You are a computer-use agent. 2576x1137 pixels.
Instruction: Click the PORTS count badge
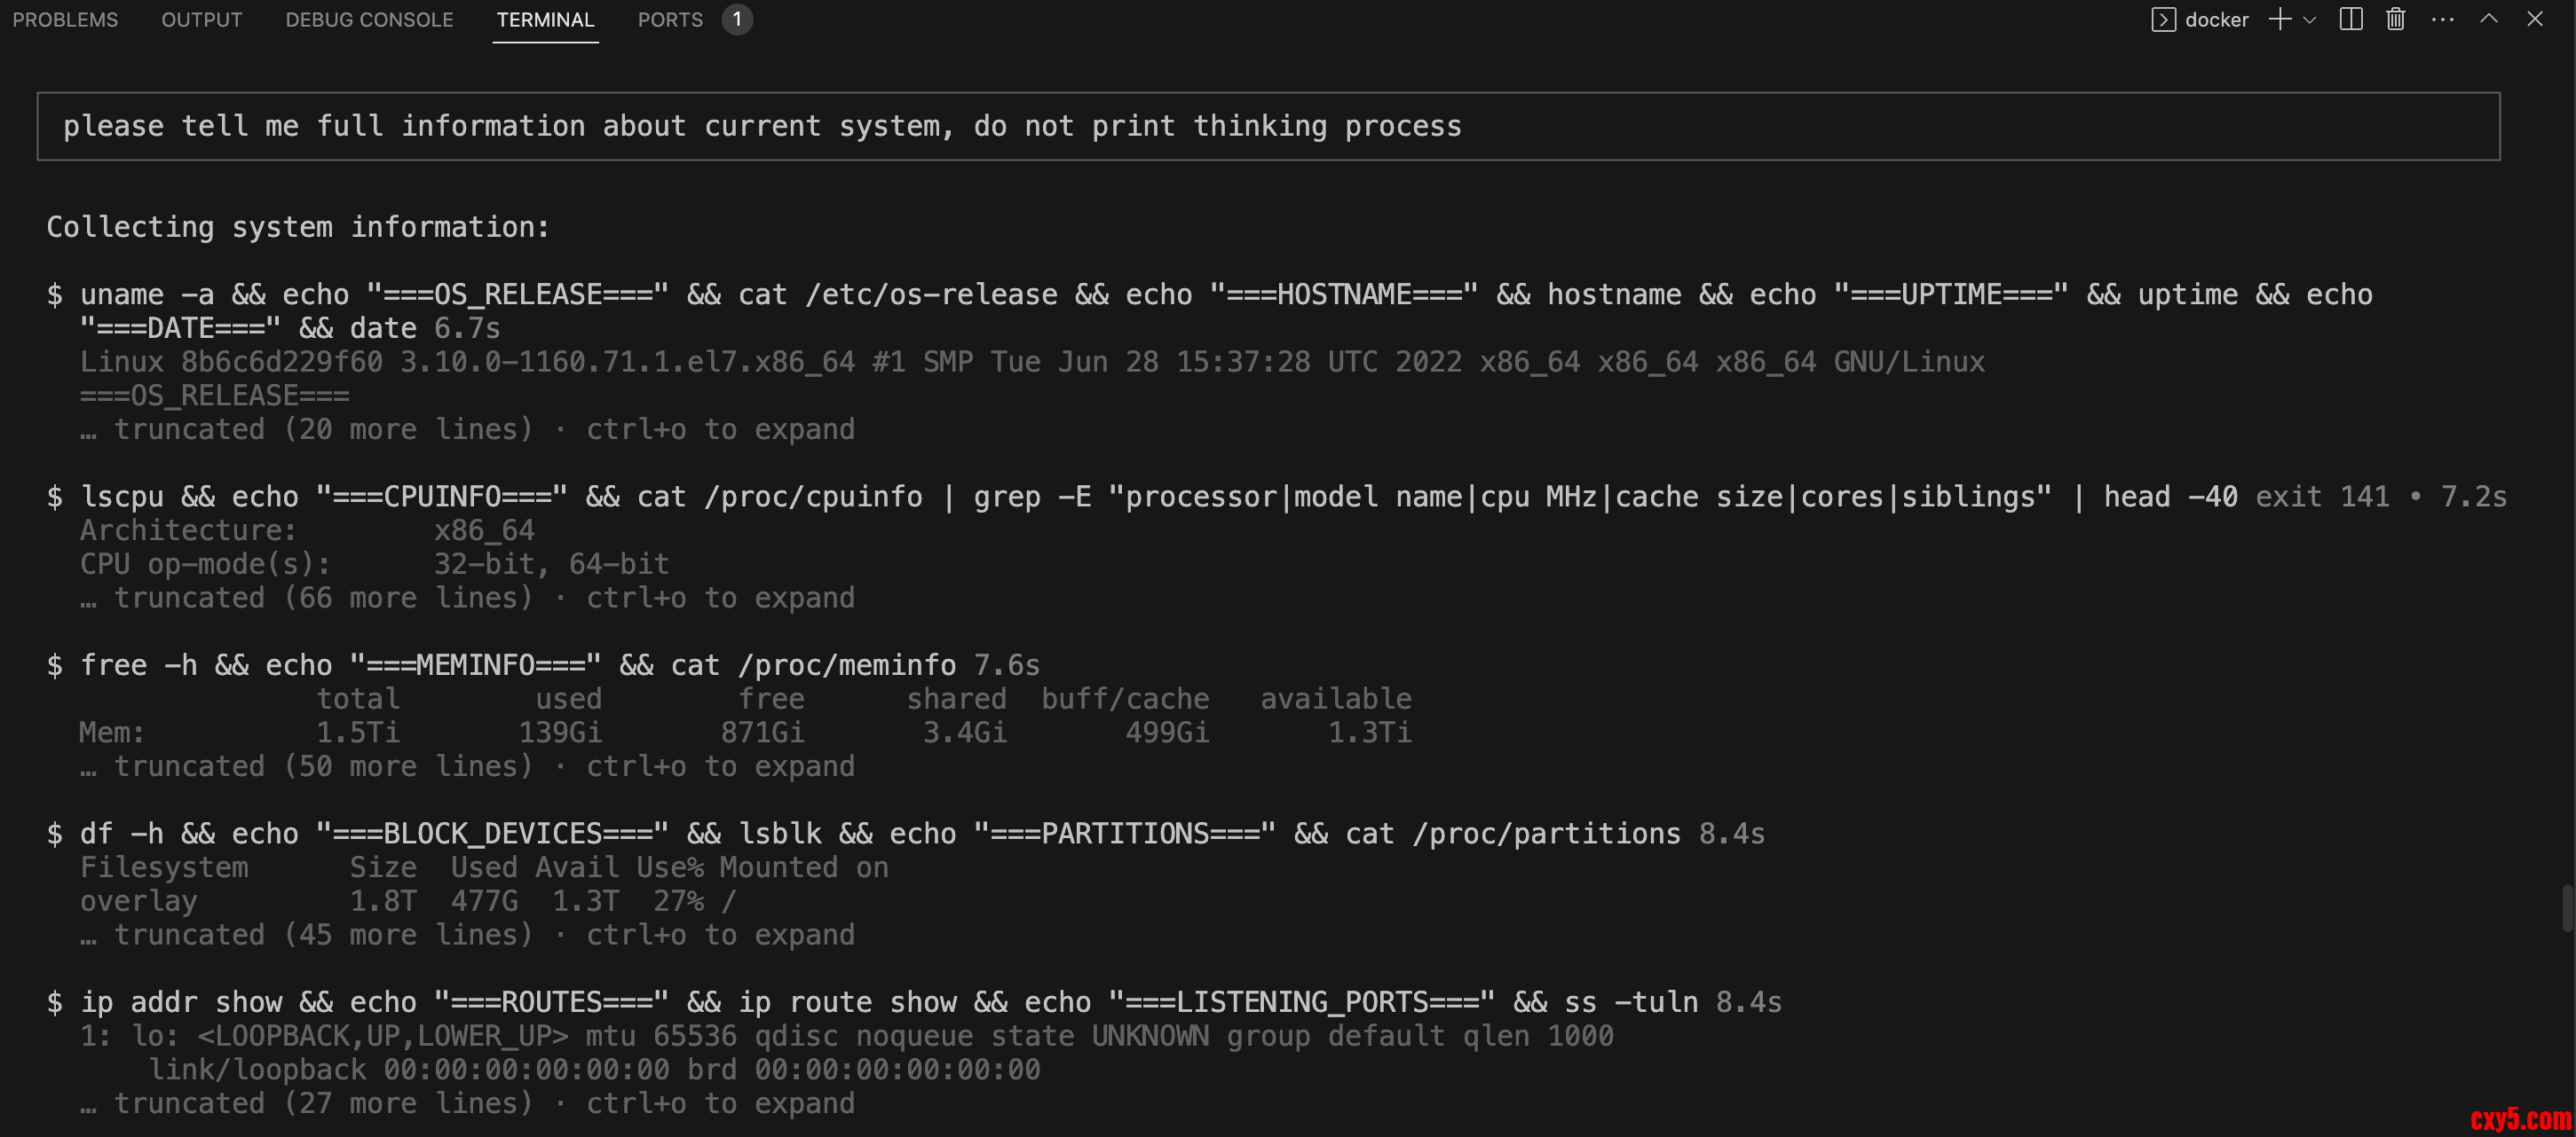coord(737,20)
